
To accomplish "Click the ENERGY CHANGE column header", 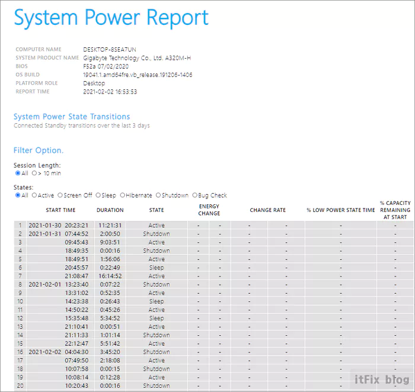I will 209,210.
